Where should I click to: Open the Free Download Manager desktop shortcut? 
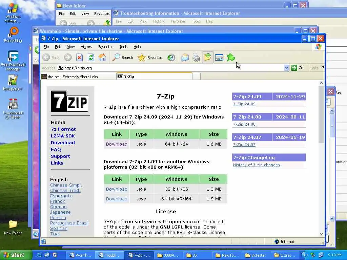(13, 61)
